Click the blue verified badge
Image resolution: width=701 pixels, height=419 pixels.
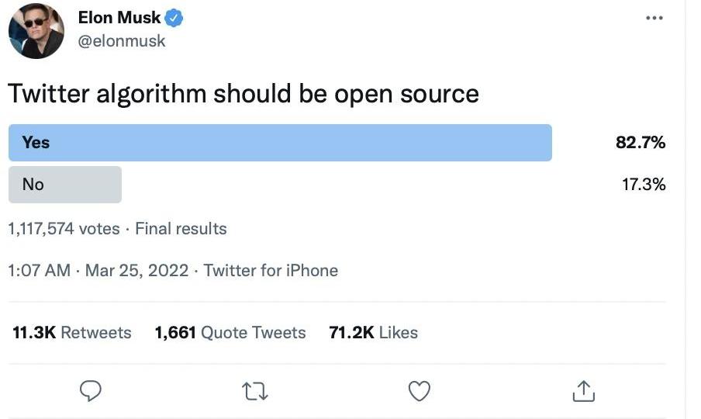click(x=176, y=18)
